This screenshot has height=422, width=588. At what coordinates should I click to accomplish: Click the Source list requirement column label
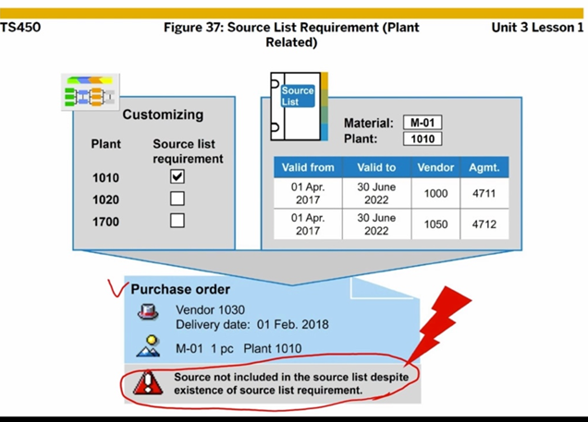(188, 151)
